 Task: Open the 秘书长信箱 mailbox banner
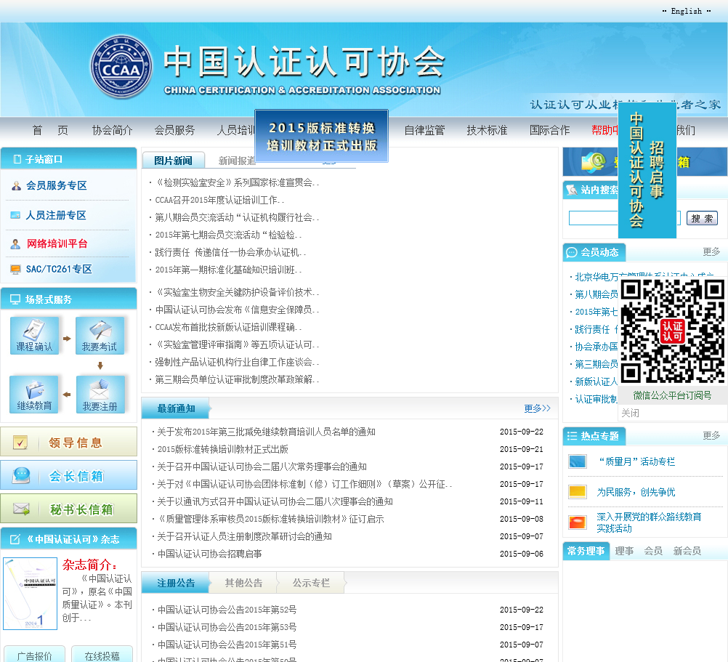(x=68, y=509)
